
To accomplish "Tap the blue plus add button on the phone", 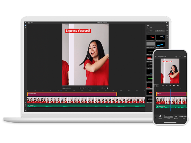I will click(160, 116).
